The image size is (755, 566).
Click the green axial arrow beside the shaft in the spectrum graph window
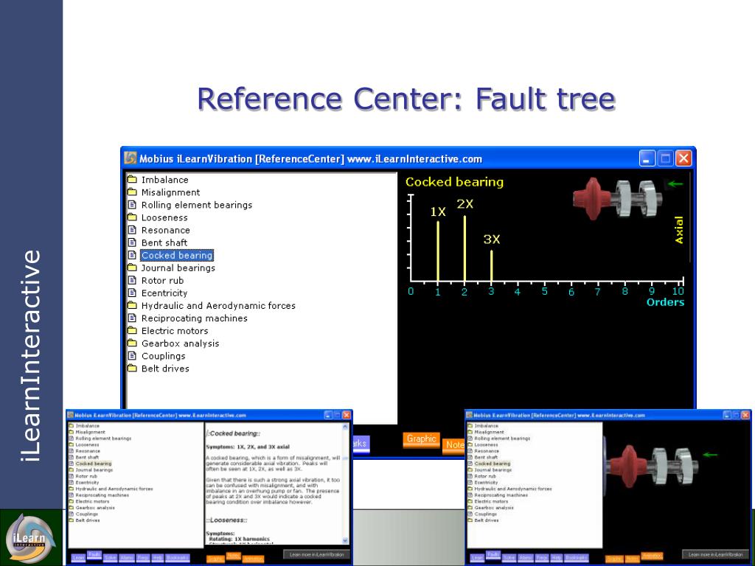click(x=675, y=184)
